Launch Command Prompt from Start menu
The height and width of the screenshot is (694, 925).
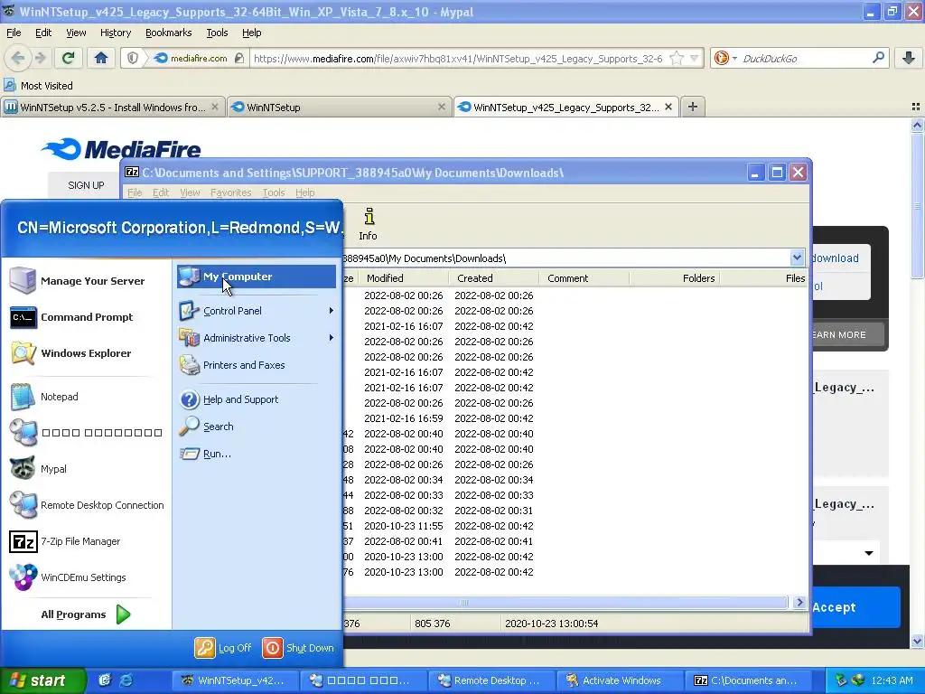click(86, 317)
